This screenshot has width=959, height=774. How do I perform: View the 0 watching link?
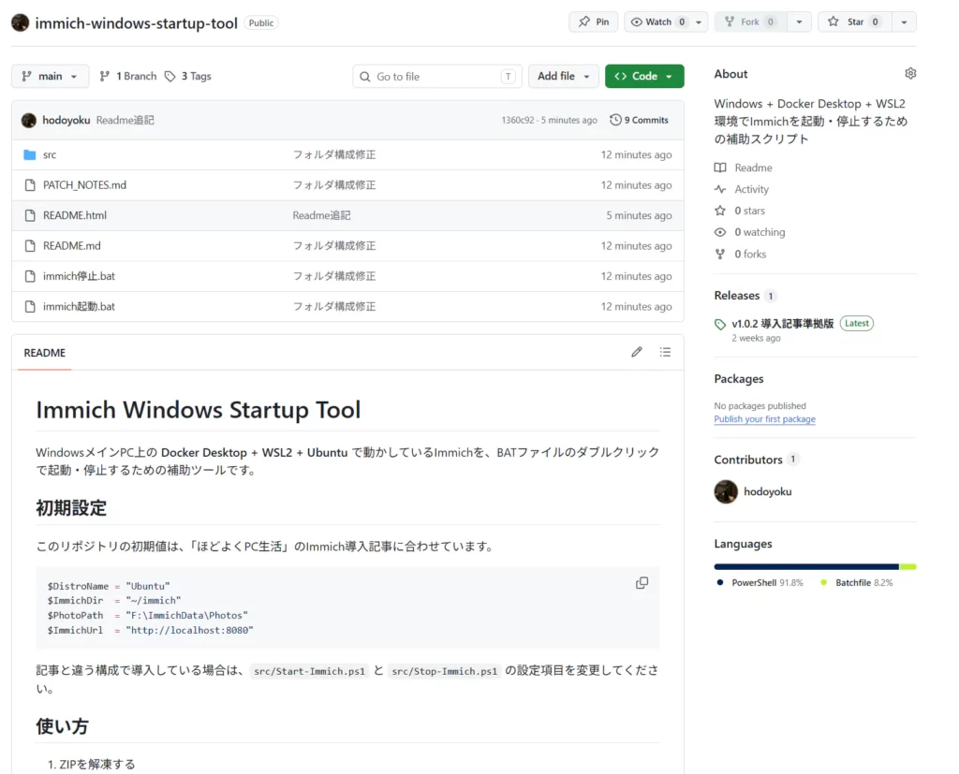pyautogui.click(x=760, y=232)
